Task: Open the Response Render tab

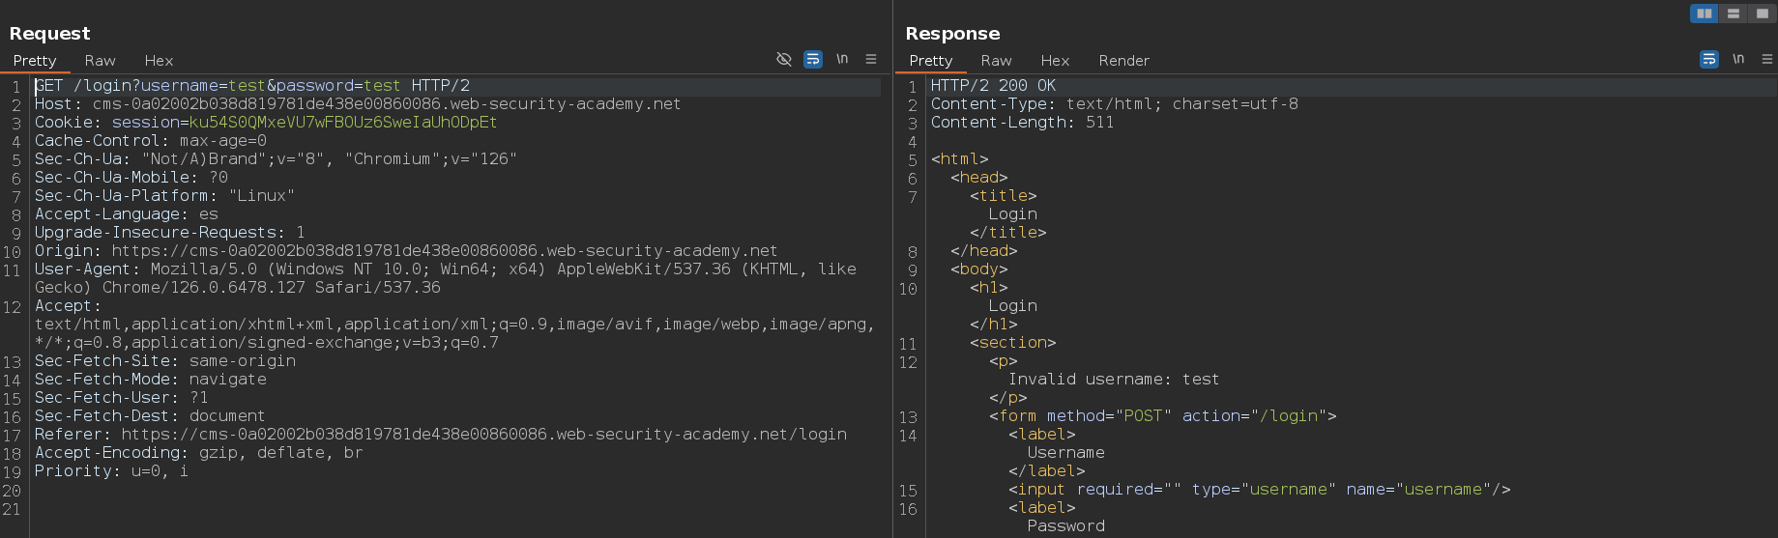Action: tap(1124, 60)
